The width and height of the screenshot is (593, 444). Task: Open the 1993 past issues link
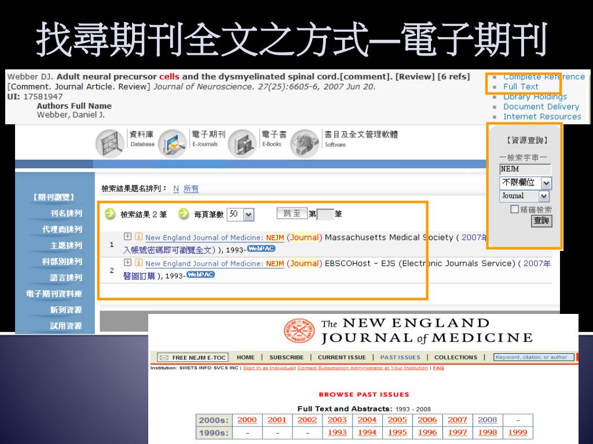click(337, 432)
